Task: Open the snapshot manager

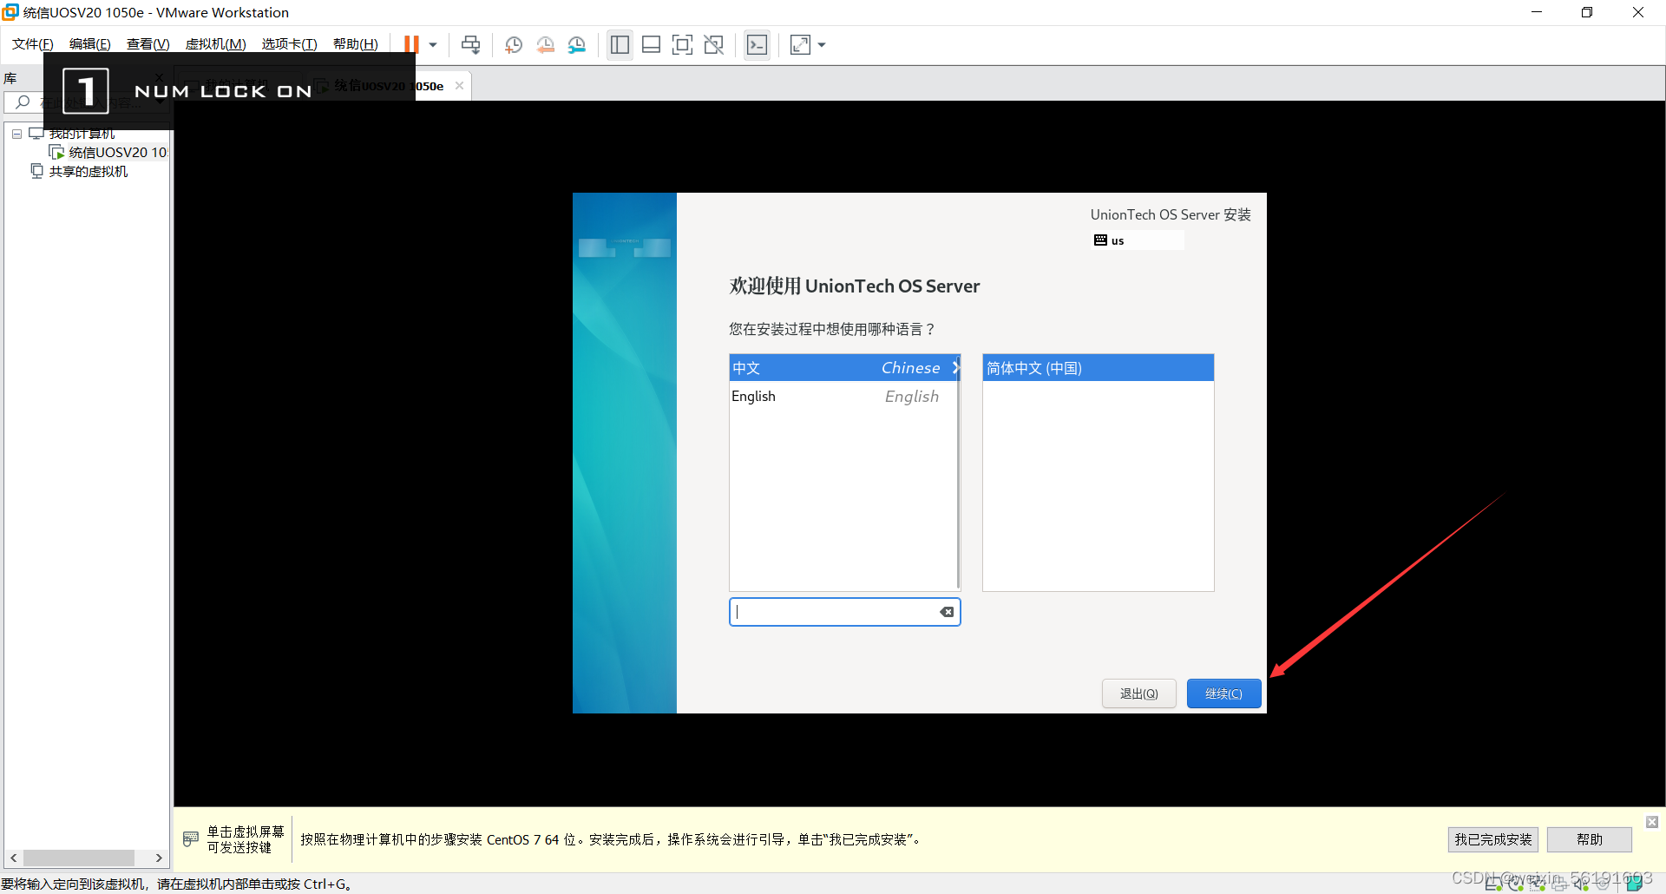Action: (577, 44)
